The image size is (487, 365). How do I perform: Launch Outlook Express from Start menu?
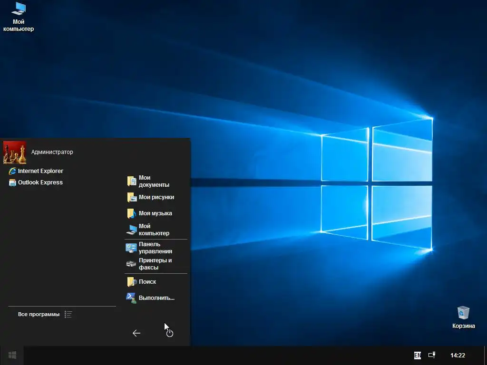coord(36,182)
